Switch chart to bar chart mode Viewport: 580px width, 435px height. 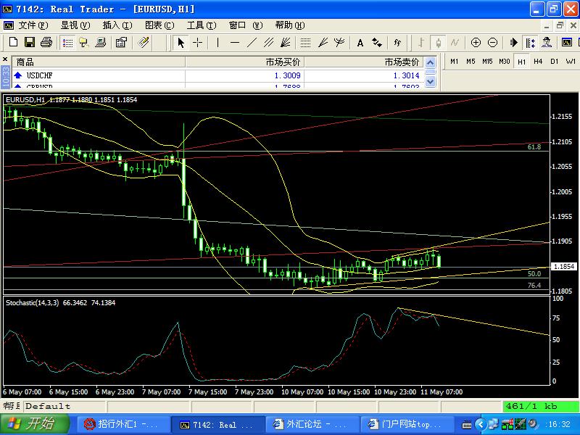421,43
